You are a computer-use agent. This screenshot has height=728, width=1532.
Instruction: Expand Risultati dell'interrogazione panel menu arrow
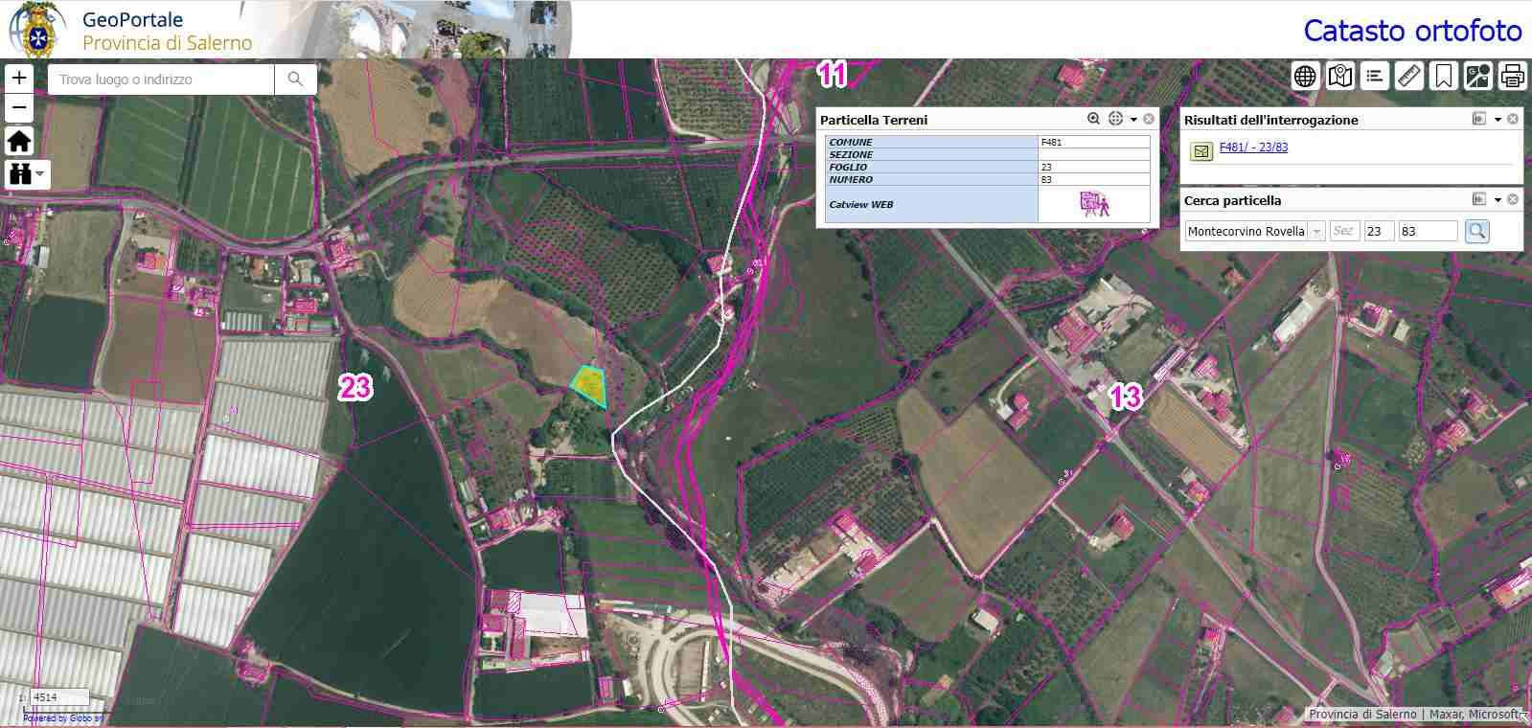1498,120
